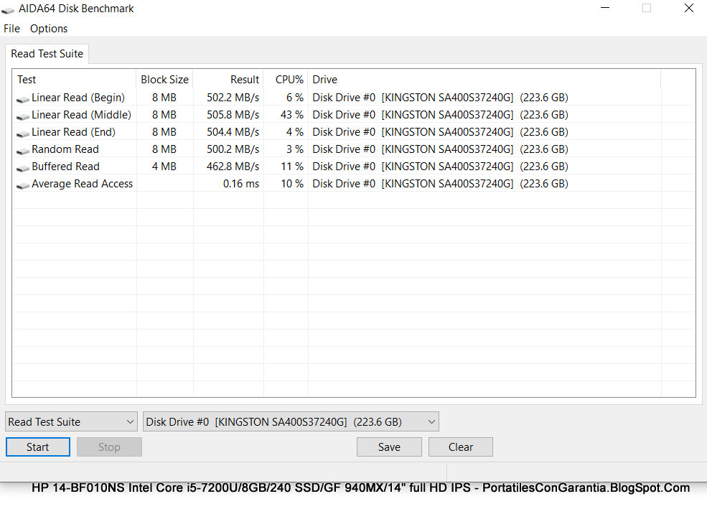Click the CPU% column header
The image size is (707, 509).
286,80
